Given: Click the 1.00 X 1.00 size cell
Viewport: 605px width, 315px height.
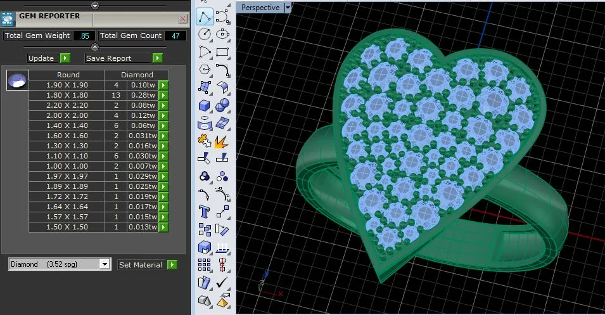Looking at the screenshot, I should [x=67, y=166].
